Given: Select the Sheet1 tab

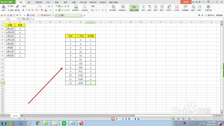Looking at the screenshot, I should pyautogui.click(x=15, y=116).
